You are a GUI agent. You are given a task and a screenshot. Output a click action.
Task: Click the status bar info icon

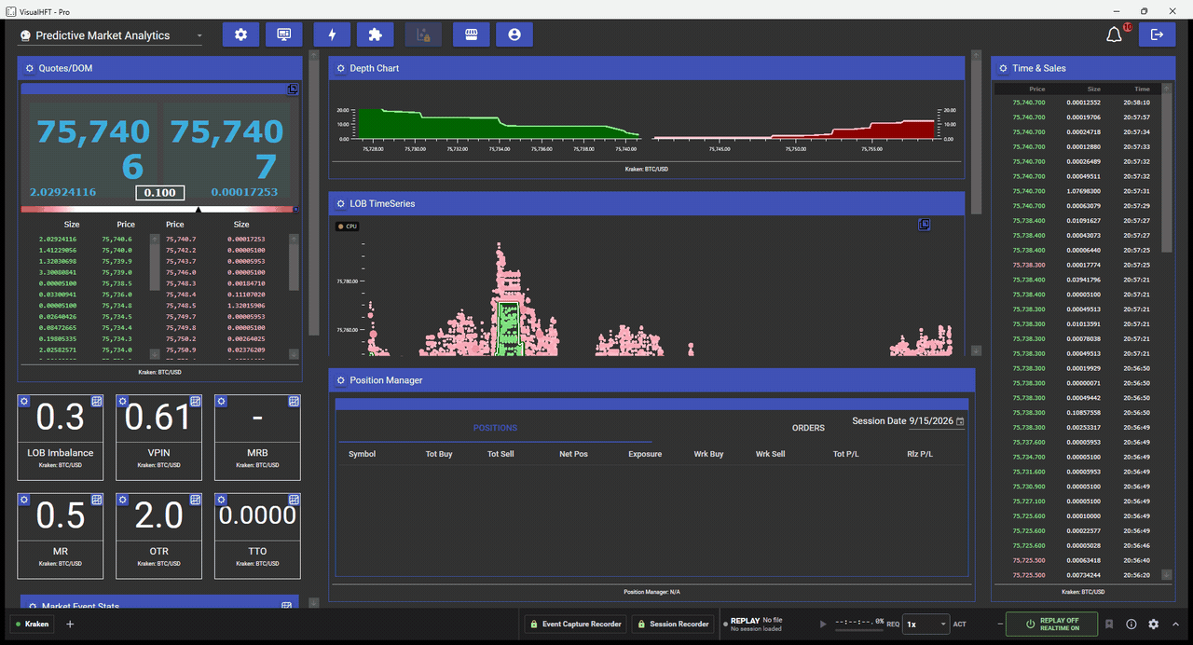coord(1131,624)
